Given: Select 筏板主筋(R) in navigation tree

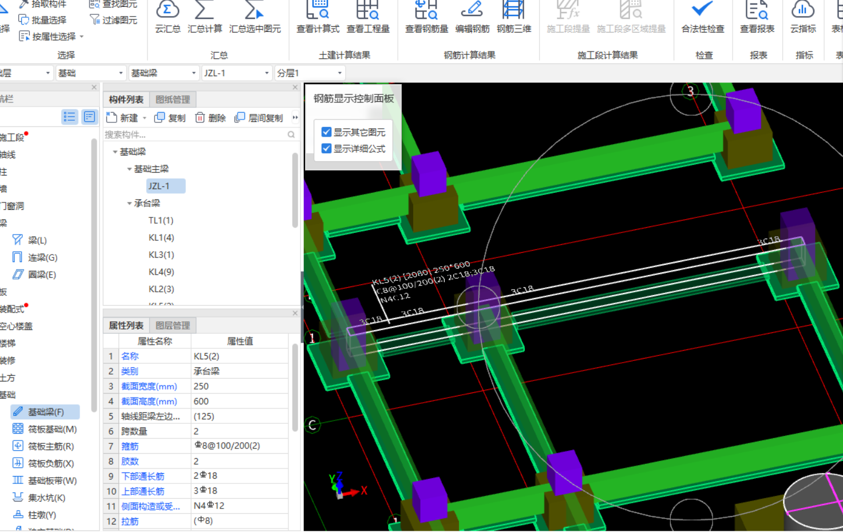Looking at the screenshot, I should tap(43, 446).
